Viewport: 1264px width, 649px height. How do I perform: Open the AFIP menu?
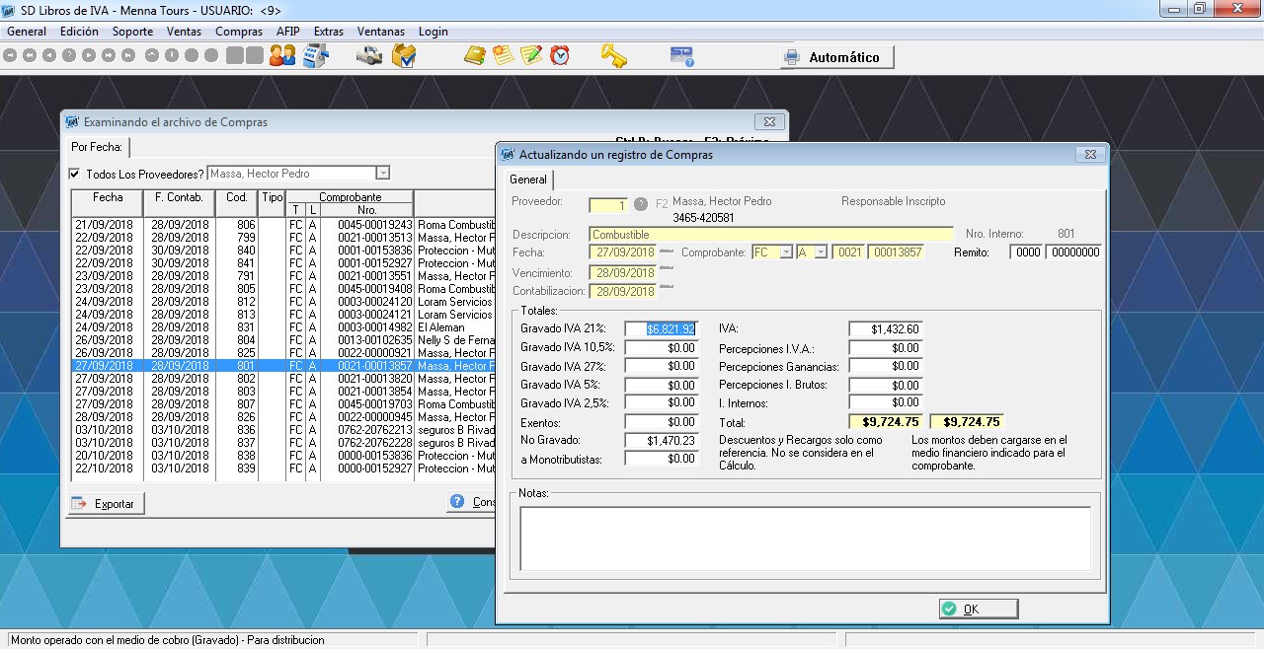[x=287, y=32]
